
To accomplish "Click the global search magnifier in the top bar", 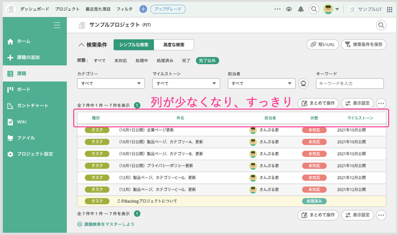I will 314,9.
